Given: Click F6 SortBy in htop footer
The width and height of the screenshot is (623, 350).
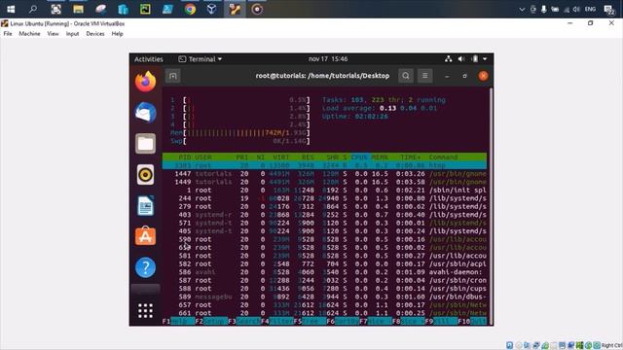Looking at the screenshot, I should [343, 321].
